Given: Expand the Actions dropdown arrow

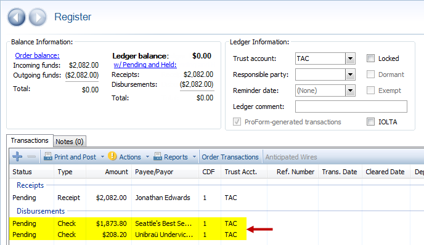Looking at the screenshot, I should 147,157.
